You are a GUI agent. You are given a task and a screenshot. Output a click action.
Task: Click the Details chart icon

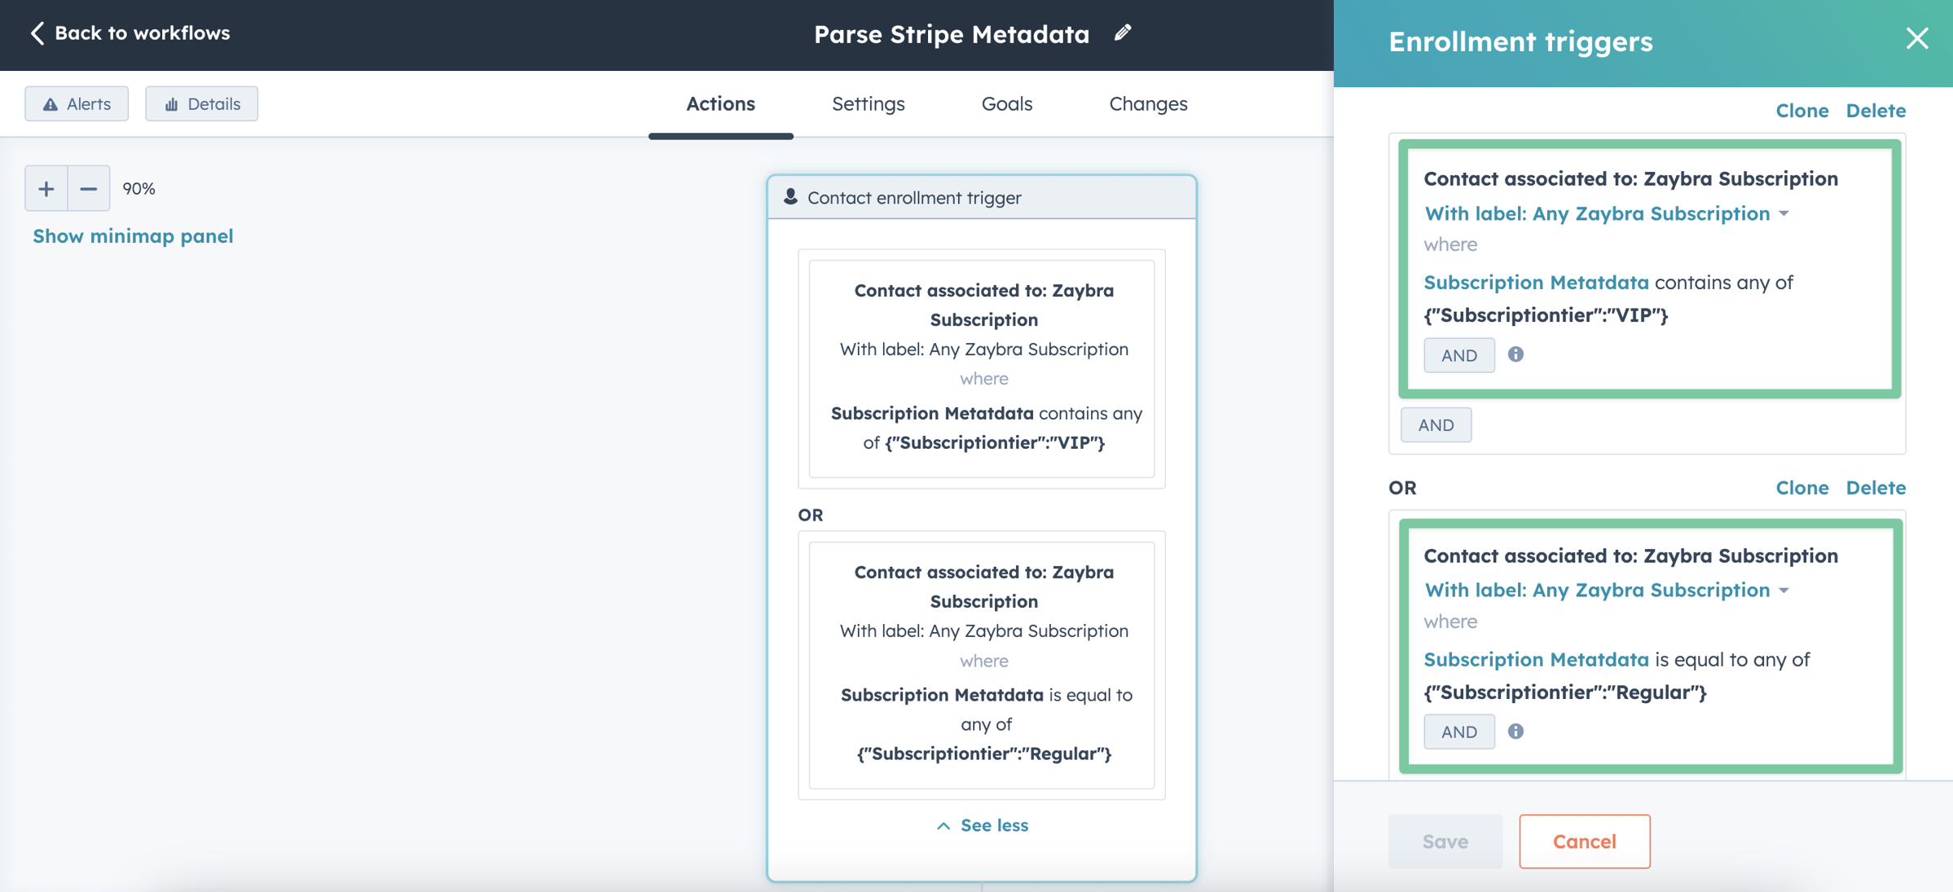point(172,103)
